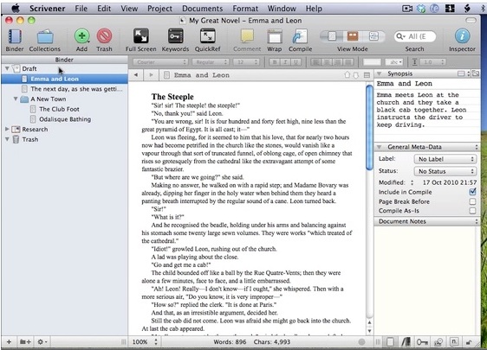
Task: Show the Comments and Footnotes pane
Action: (x=454, y=342)
